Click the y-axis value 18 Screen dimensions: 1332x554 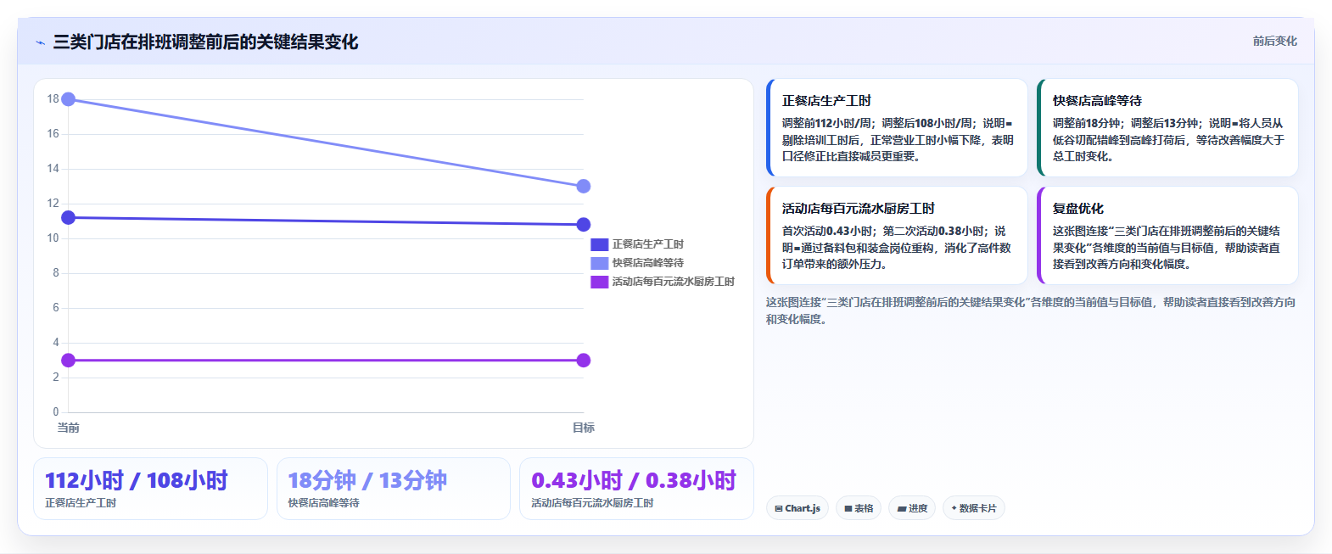53,99
